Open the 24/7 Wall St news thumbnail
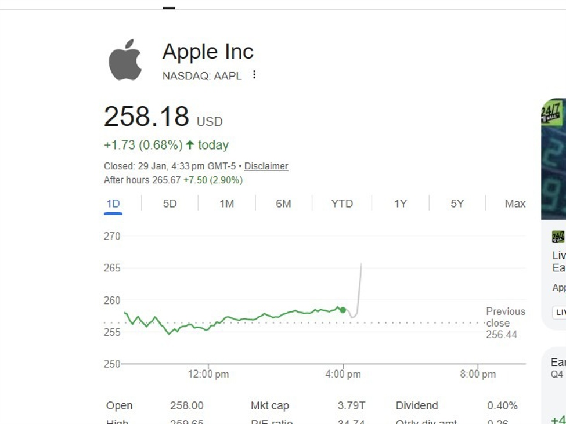Image resolution: width=566 pixels, height=424 pixels. [x=554, y=158]
